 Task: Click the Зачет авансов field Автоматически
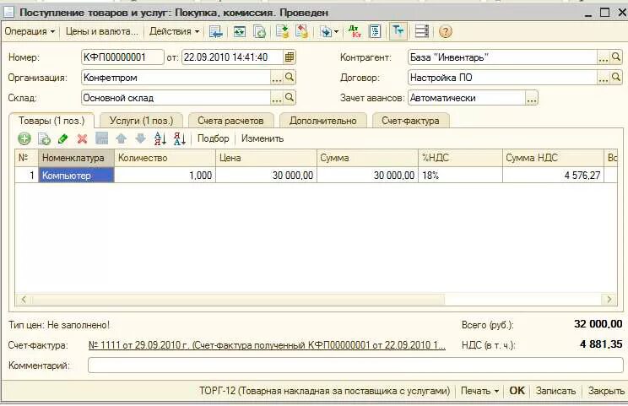point(467,98)
